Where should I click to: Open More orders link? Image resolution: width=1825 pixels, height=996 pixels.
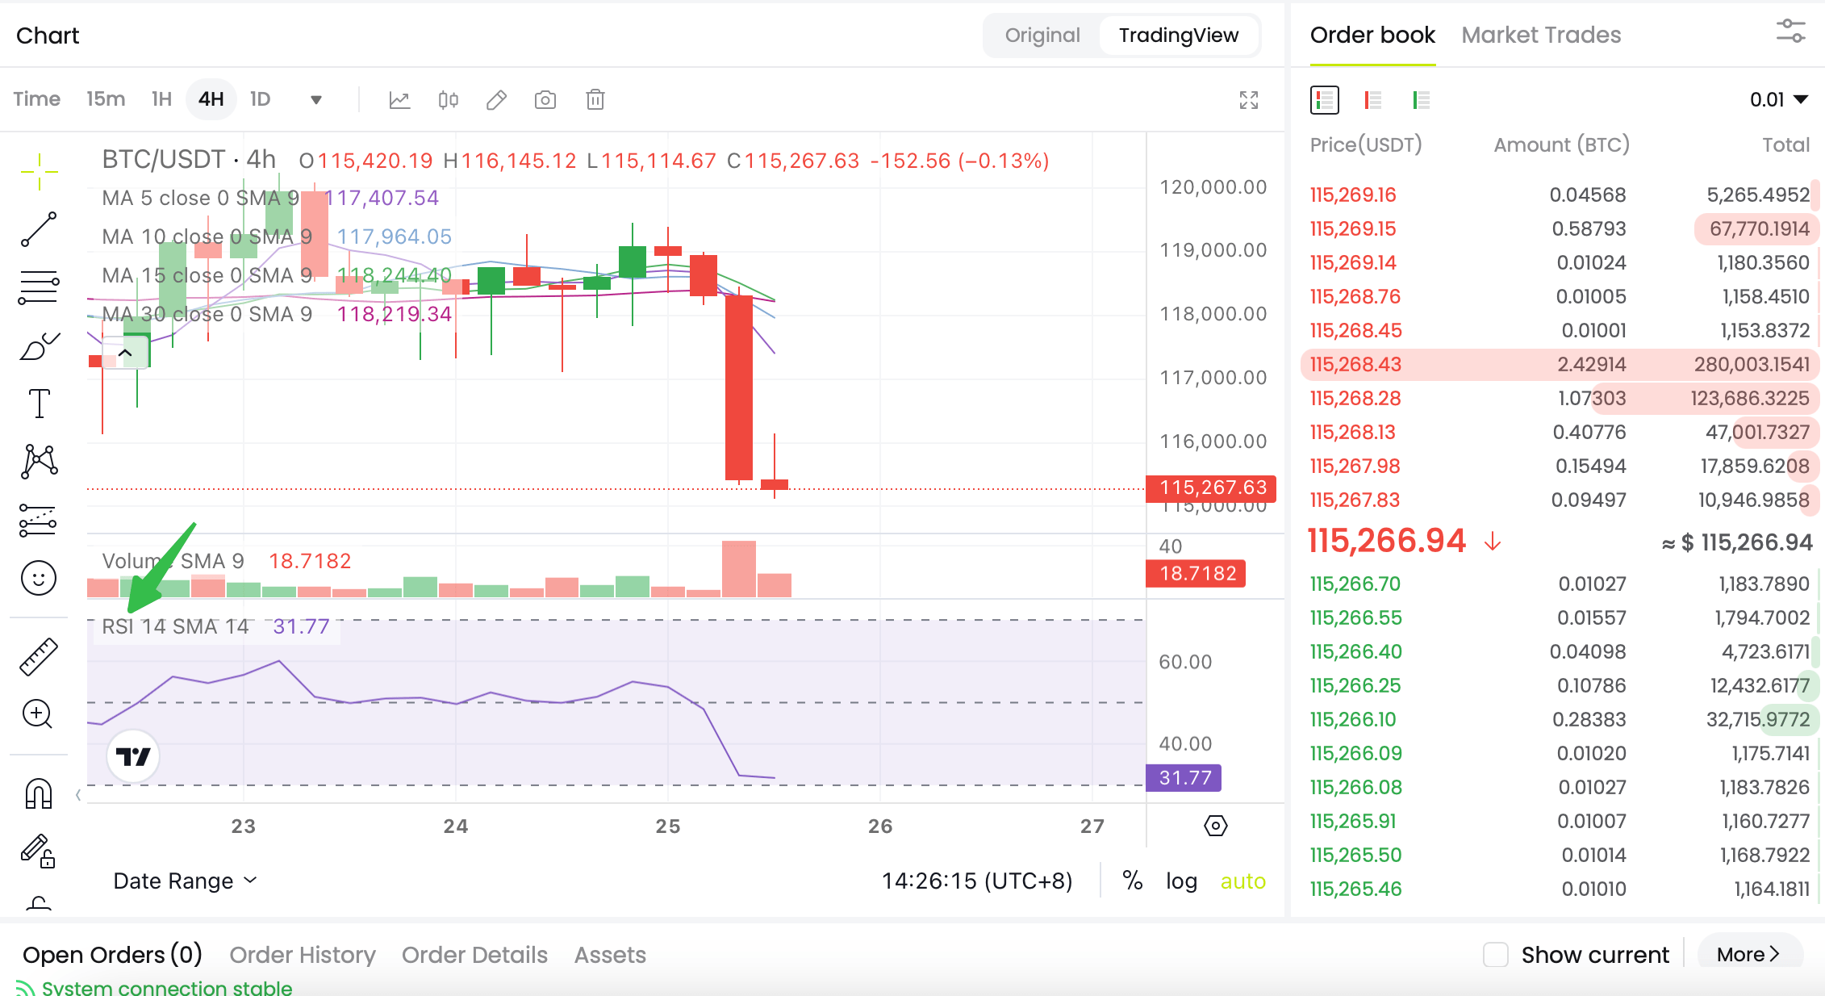coord(1749,955)
